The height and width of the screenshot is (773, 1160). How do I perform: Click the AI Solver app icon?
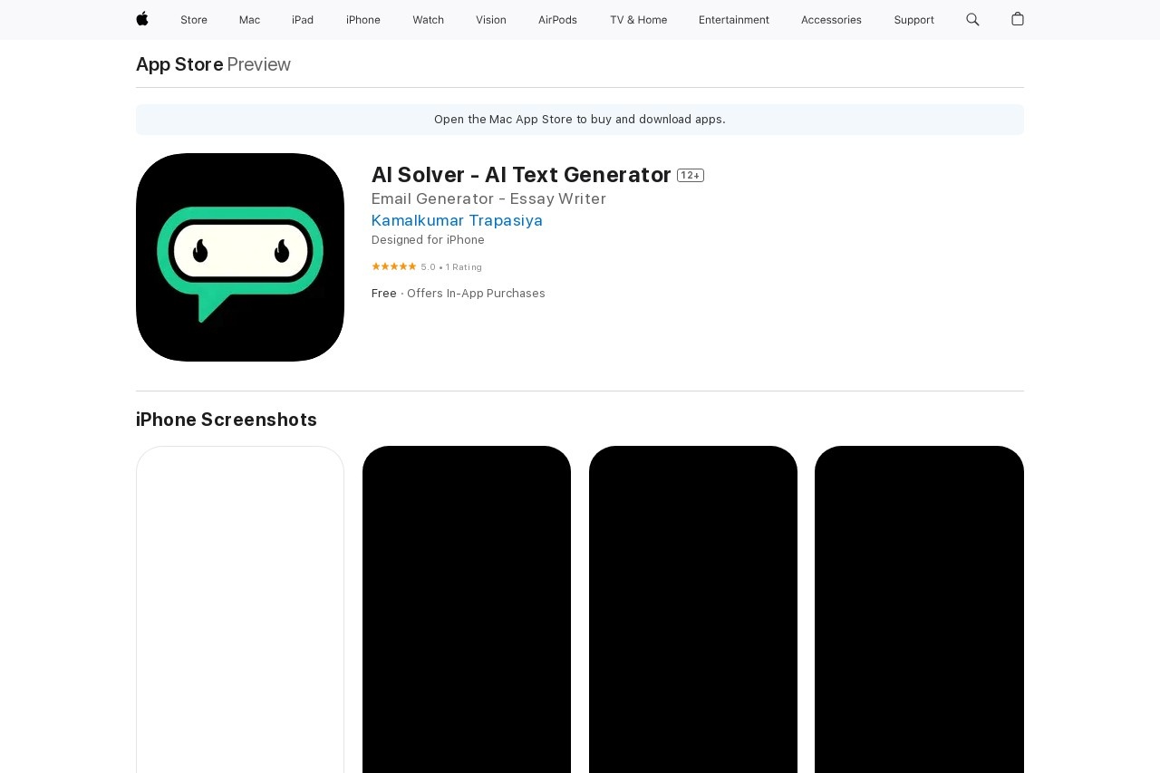tap(240, 257)
